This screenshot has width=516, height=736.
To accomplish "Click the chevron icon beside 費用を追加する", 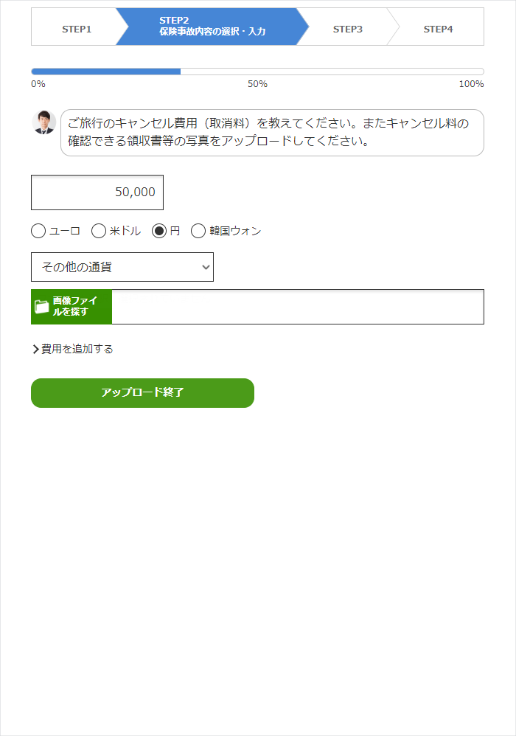I will pos(35,349).
